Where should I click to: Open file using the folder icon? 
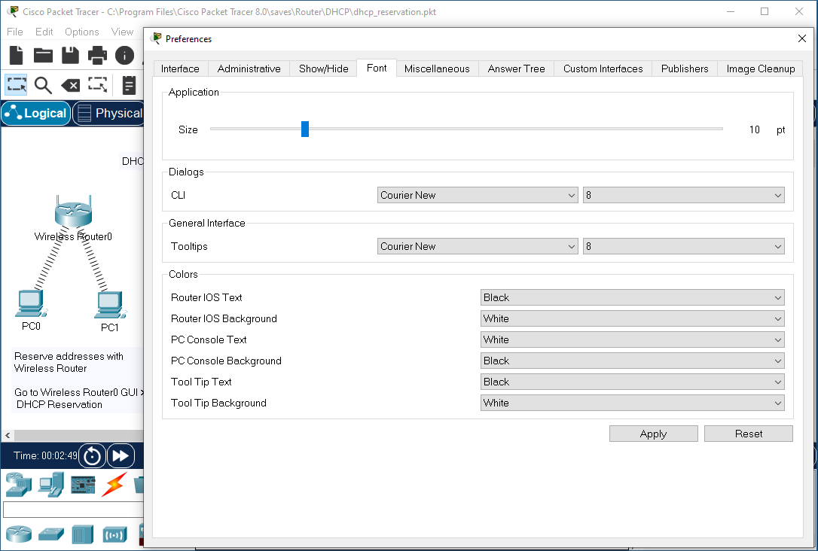[43, 55]
